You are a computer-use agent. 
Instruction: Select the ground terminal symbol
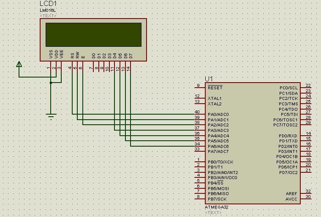pos(51,117)
